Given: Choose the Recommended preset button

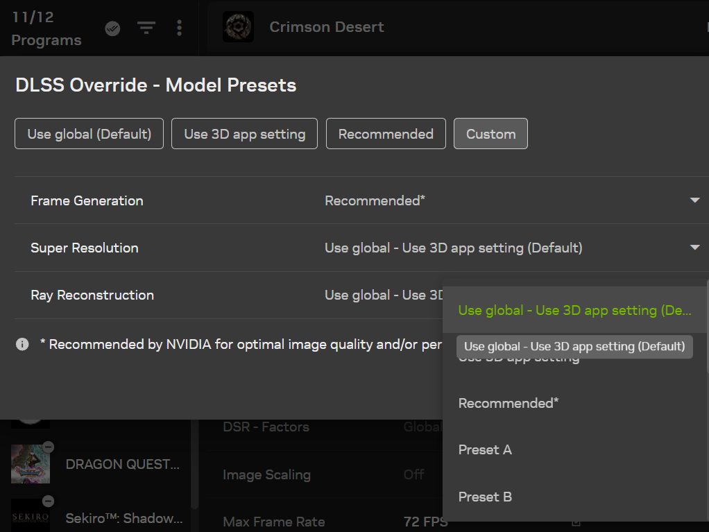Looking at the screenshot, I should (386, 134).
